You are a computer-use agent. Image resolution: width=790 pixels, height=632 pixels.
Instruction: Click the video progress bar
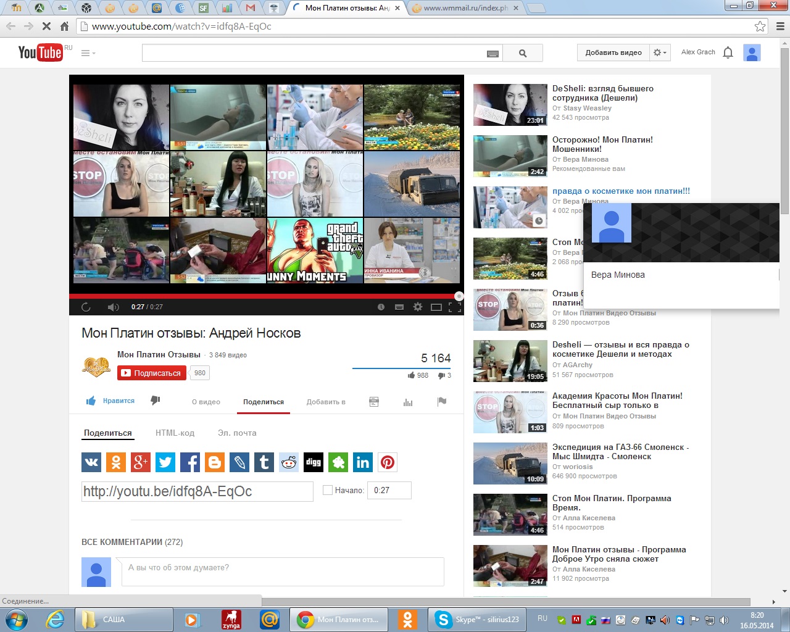(x=265, y=296)
